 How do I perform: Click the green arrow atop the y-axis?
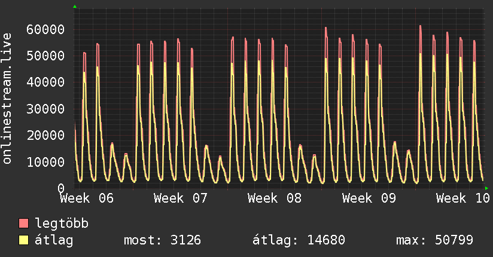pyautogui.click(x=75, y=7)
